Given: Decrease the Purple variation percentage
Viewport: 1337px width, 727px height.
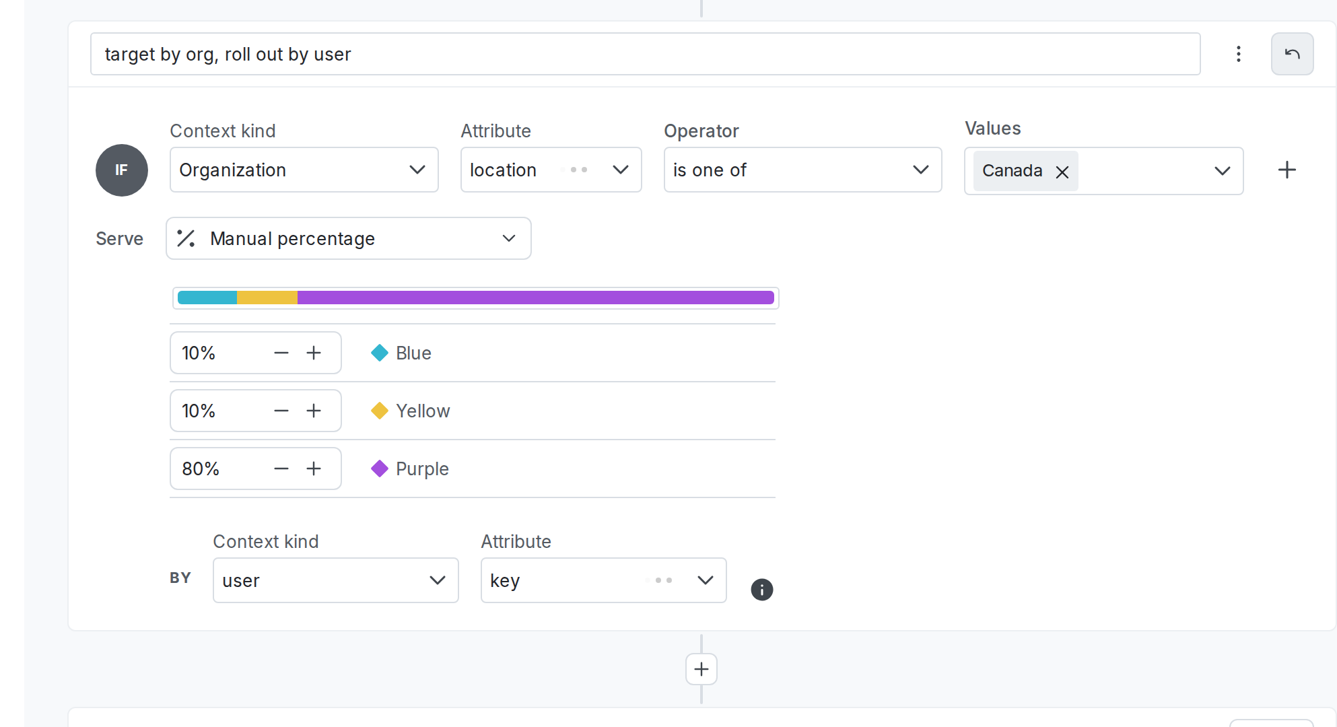Looking at the screenshot, I should pos(281,469).
